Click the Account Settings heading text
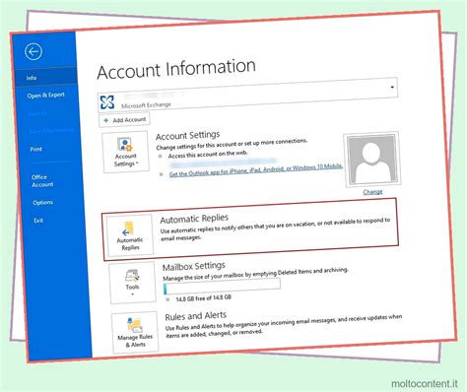 click(x=188, y=135)
